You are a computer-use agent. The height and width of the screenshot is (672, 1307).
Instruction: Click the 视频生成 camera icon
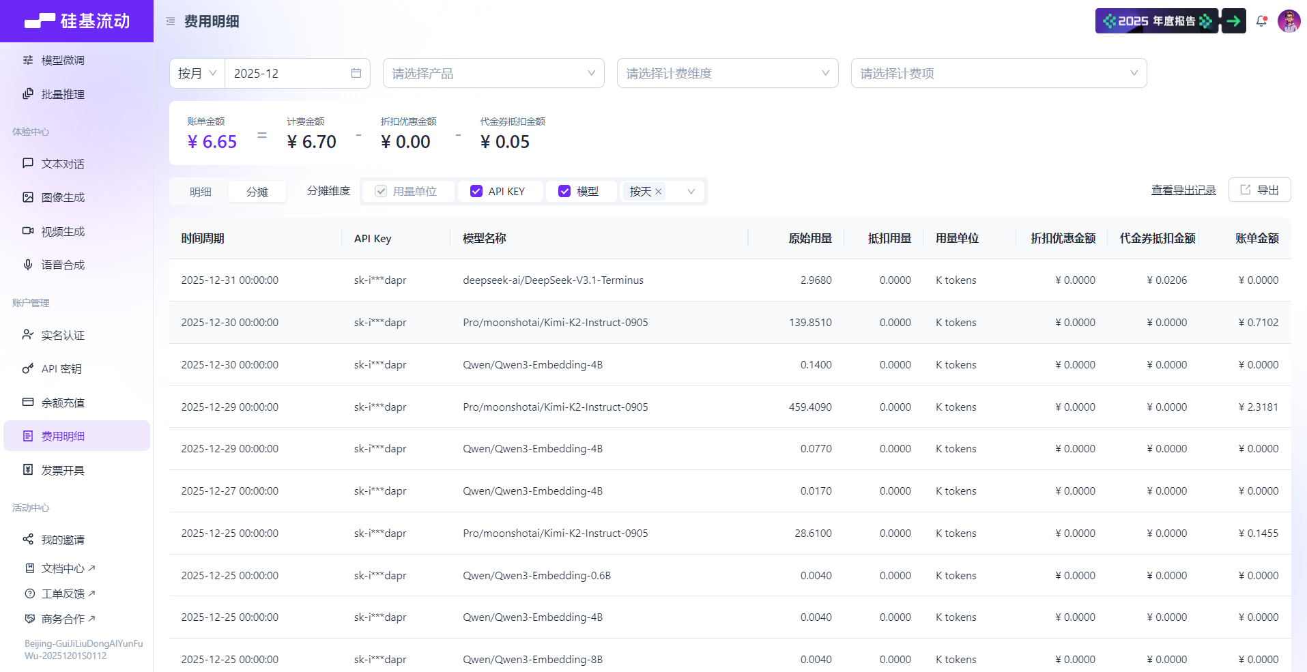tap(28, 231)
